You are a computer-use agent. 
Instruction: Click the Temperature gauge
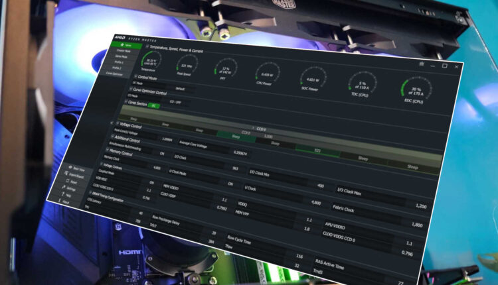(x=151, y=61)
